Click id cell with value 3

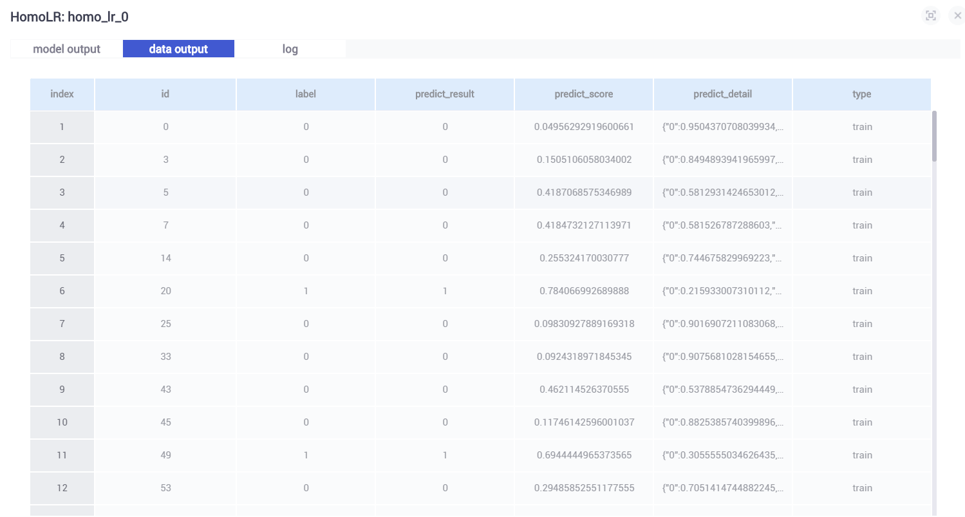tap(165, 160)
